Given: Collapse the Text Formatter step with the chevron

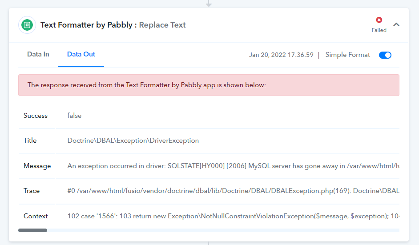Looking at the screenshot, I should click(396, 24).
